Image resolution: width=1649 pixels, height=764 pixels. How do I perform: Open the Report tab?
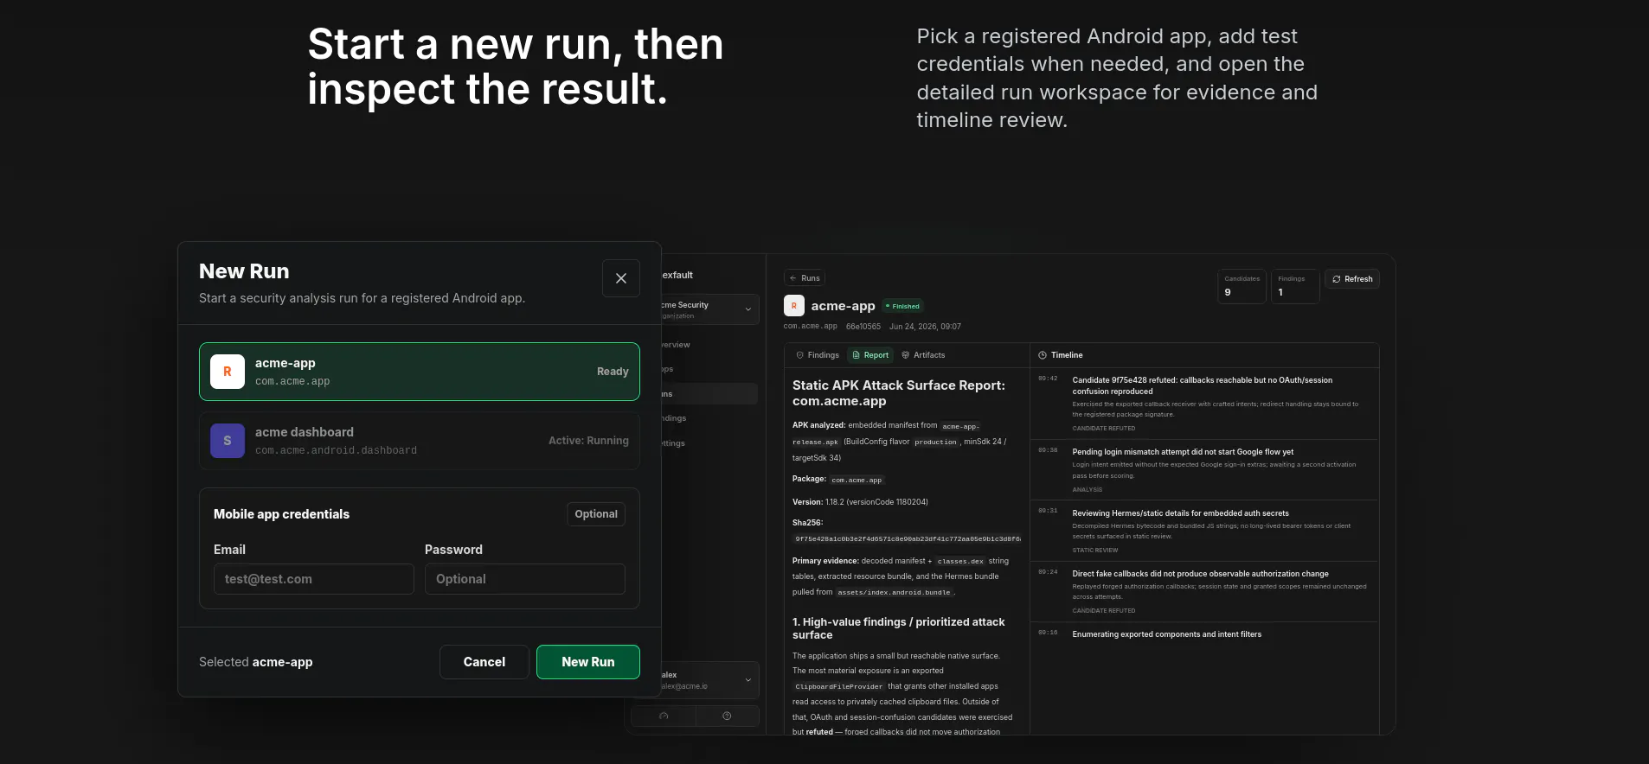pos(870,355)
